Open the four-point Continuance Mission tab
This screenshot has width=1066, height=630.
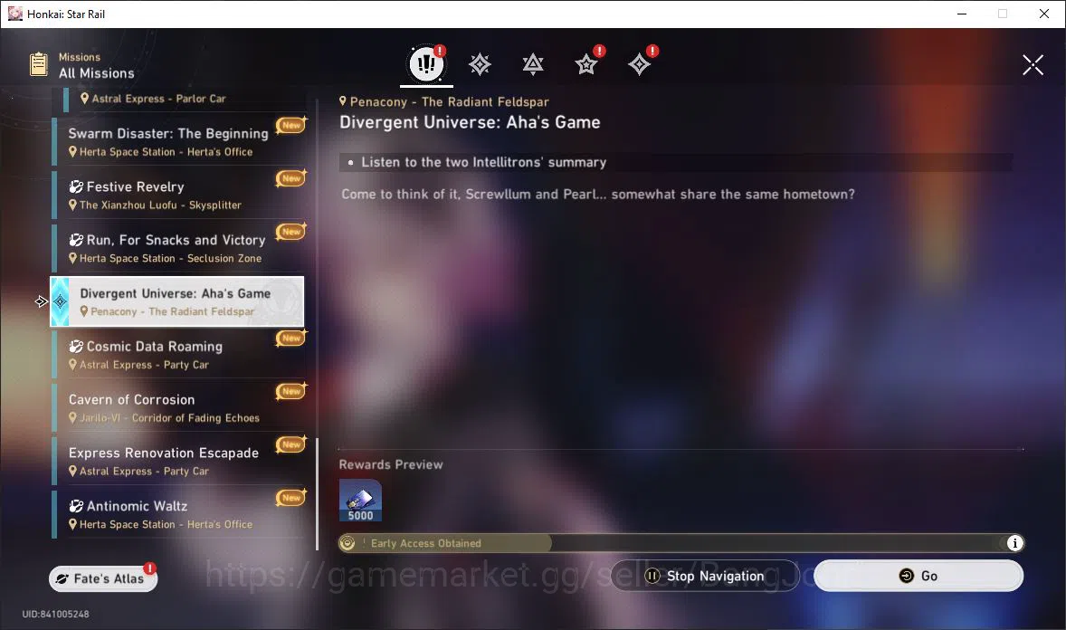pos(639,64)
